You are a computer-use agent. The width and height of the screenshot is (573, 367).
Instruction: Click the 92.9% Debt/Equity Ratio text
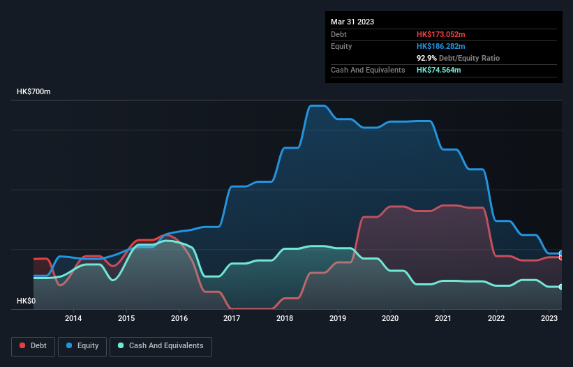[458, 58]
